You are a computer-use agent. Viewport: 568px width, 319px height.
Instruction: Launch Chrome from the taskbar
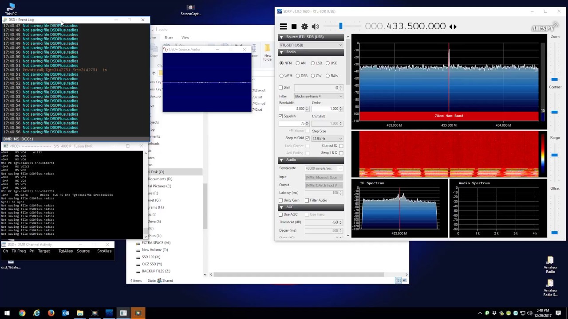tap(22, 313)
